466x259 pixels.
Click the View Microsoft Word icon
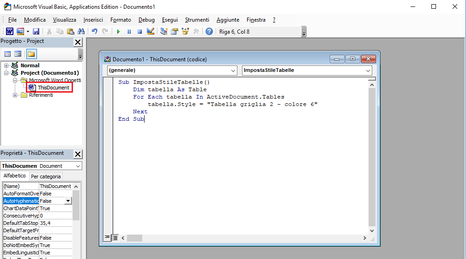click(10, 31)
